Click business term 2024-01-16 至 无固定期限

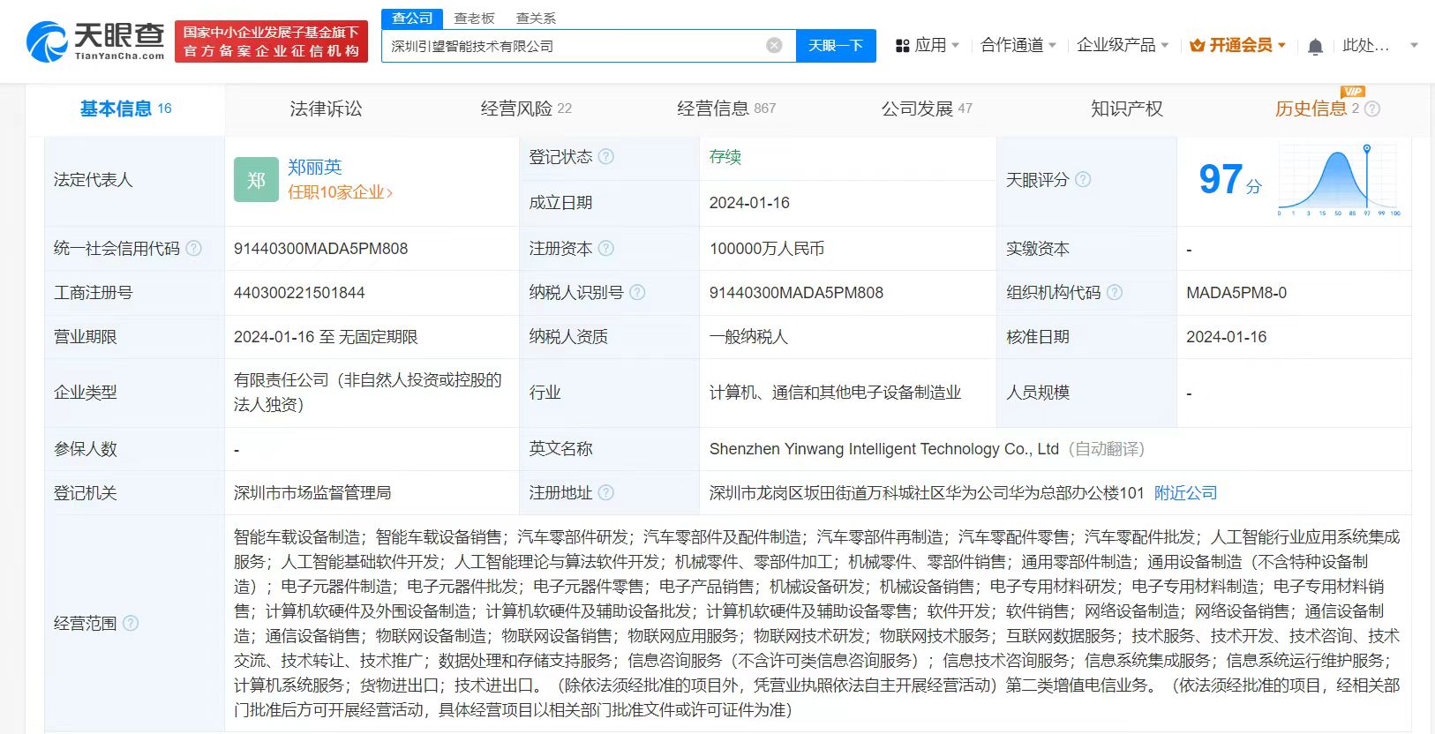(326, 337)
